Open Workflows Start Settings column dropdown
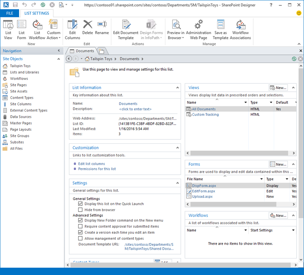Image resolution: width=304 pixels, height=275 pixels. 293,230
